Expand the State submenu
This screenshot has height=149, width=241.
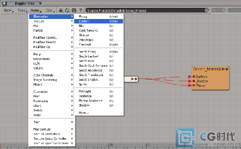point(51,115)
